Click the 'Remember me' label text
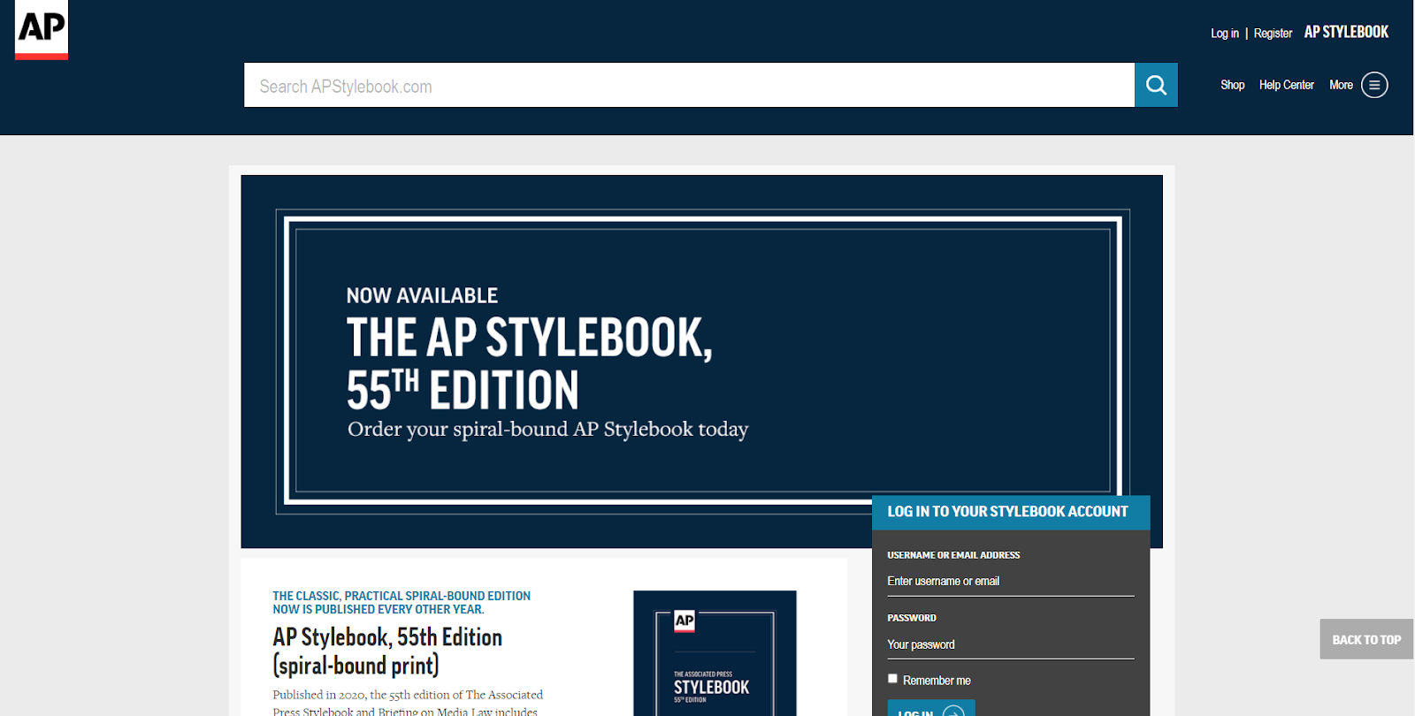 pos(937,681)
